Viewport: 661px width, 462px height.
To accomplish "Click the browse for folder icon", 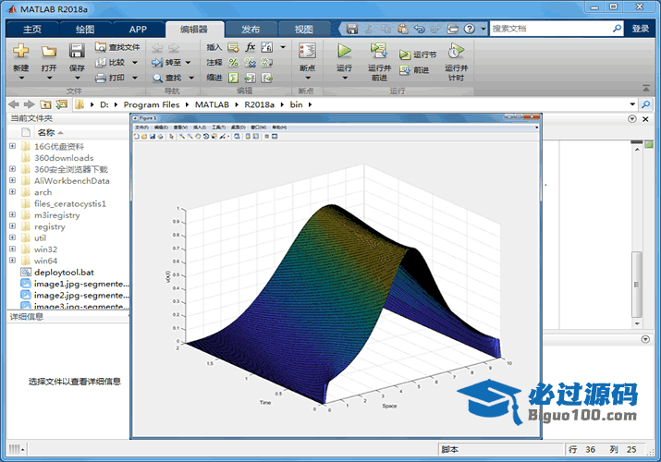I will click(x=62, y=104).
